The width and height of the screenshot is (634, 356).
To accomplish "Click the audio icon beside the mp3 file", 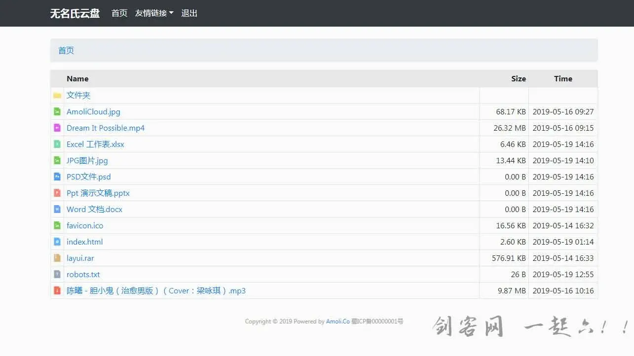I will click(x=57, y=290).
